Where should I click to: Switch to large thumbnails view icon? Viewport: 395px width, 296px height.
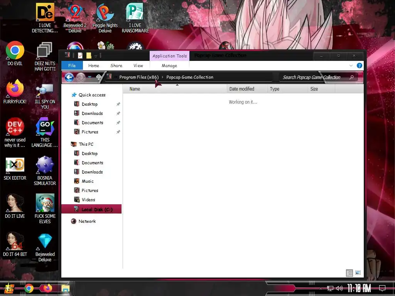point(358,272)
